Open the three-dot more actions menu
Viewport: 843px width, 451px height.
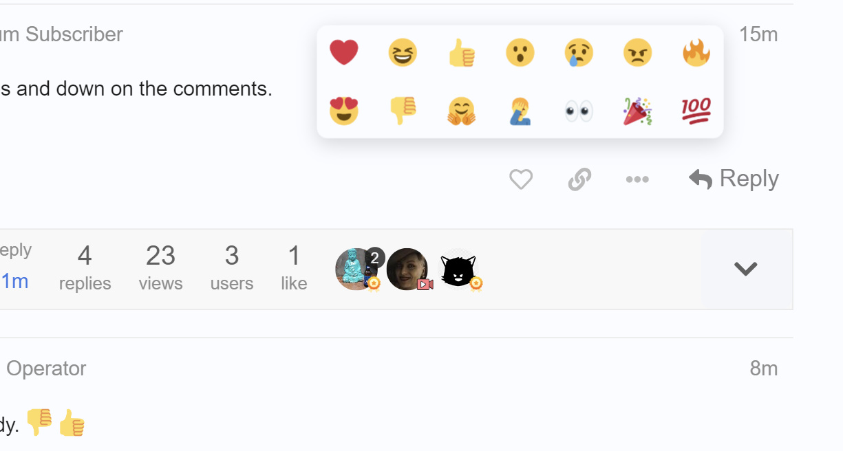(x=637, y=179)
